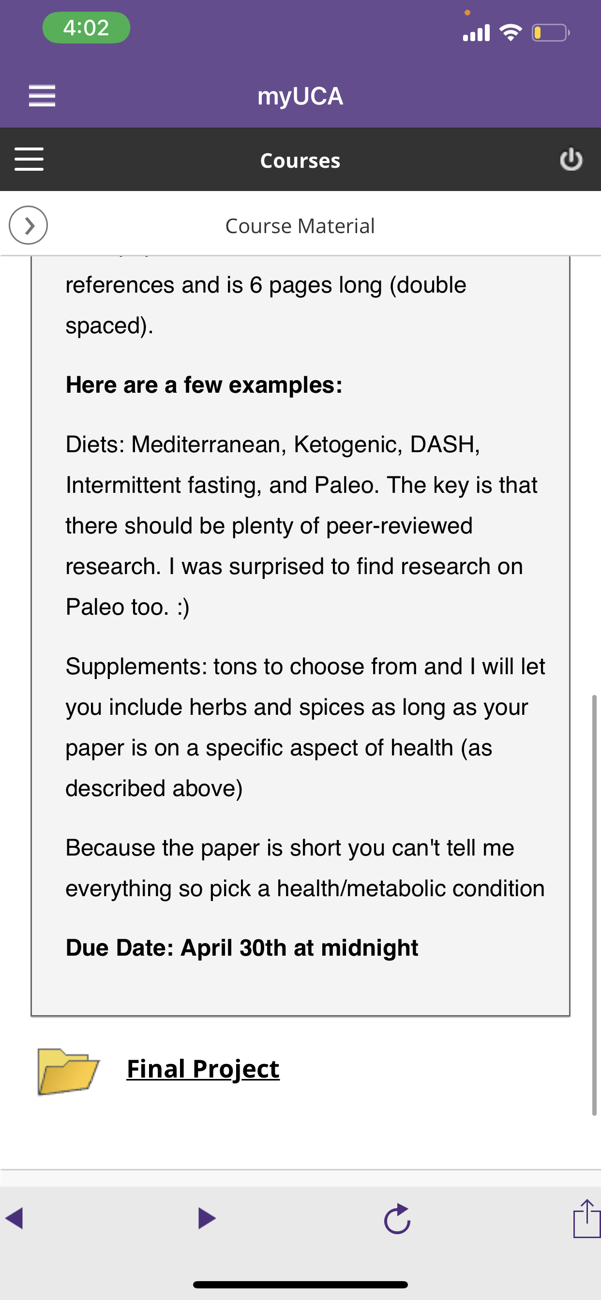Open the Courses navigation menu icon
The width and height of the screenshot is (601, 1300).
[x=29, y=160]
